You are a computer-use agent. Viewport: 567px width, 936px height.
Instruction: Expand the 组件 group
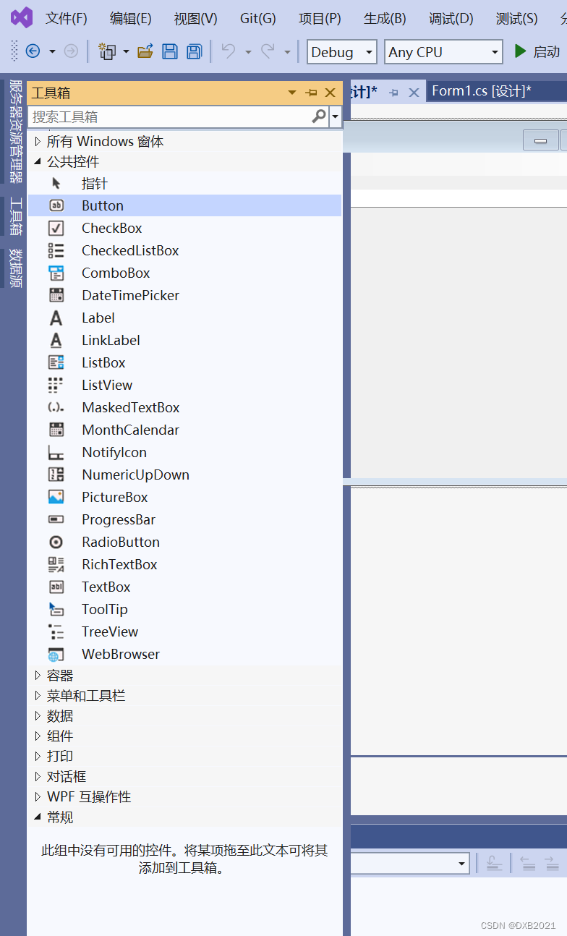[38, 736]
